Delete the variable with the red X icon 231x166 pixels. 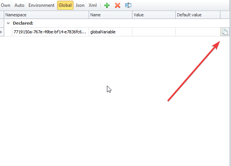[x=118, y=5]
